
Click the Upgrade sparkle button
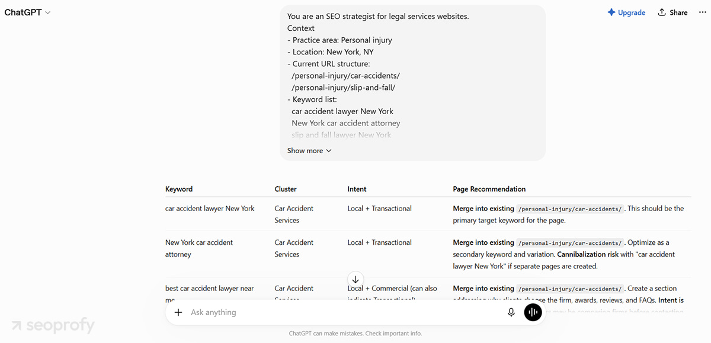626,12
